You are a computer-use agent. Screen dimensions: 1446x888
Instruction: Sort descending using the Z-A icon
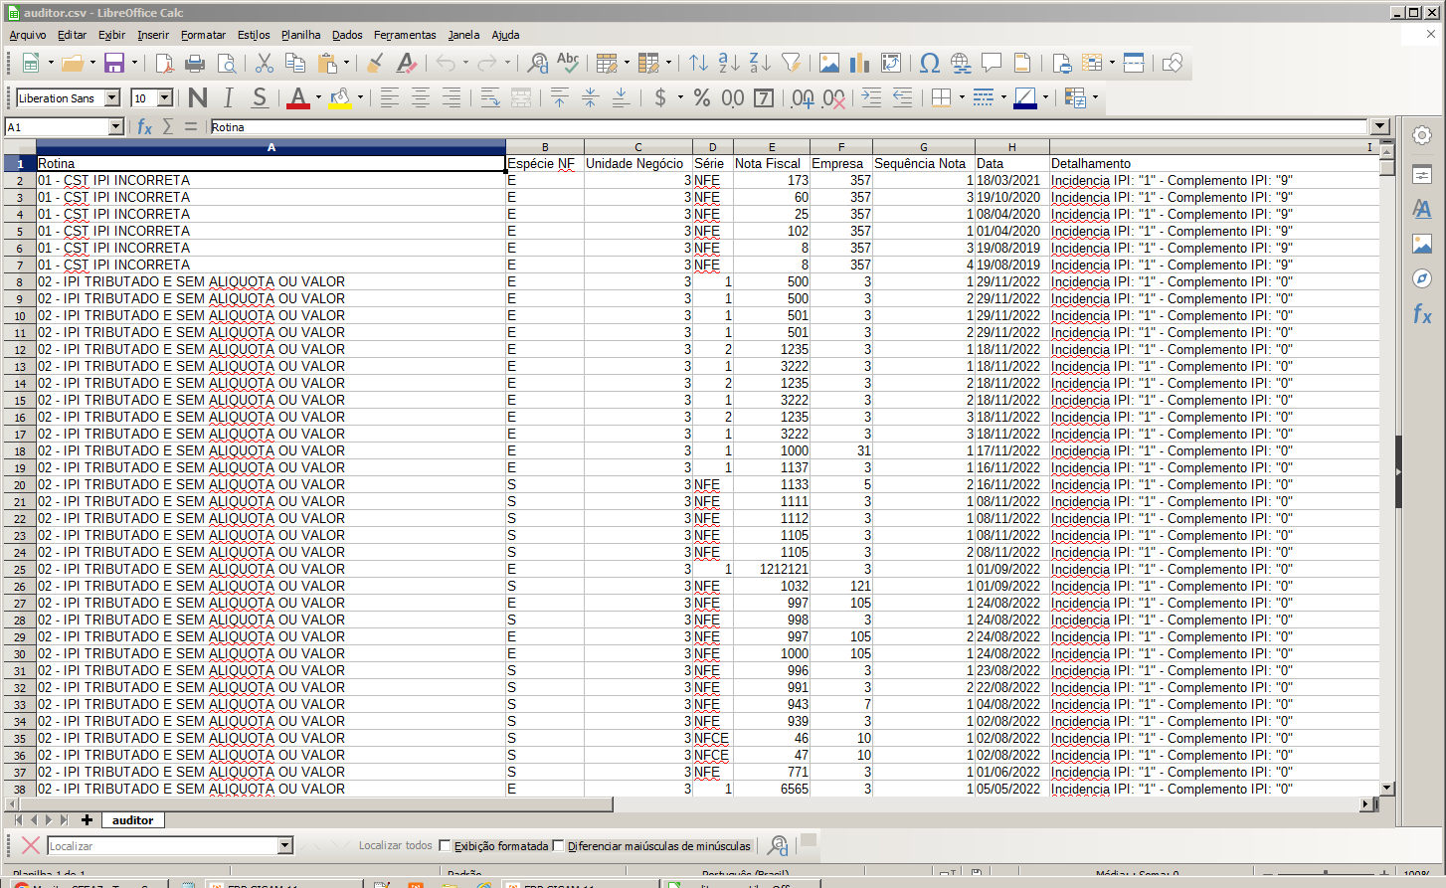pyautogui.click(x=760, y=63)
